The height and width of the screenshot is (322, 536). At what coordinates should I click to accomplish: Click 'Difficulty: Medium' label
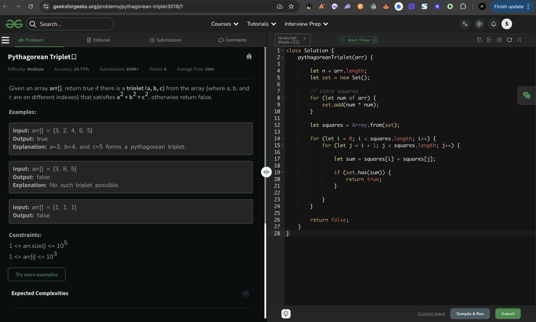(25, 69)
